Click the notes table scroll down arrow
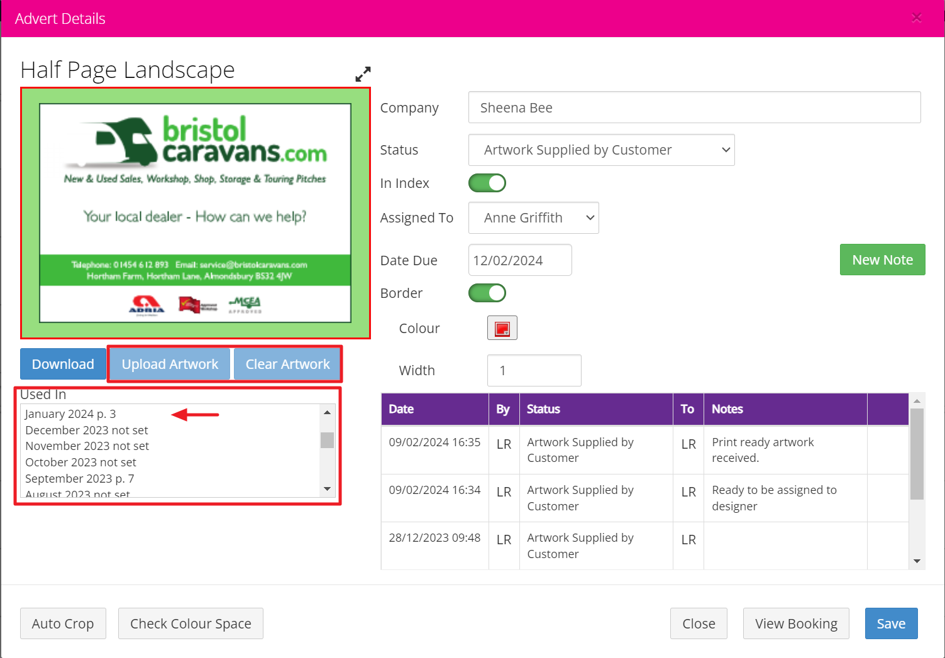Viewport: 945px width, 658px height. point(917,561)
